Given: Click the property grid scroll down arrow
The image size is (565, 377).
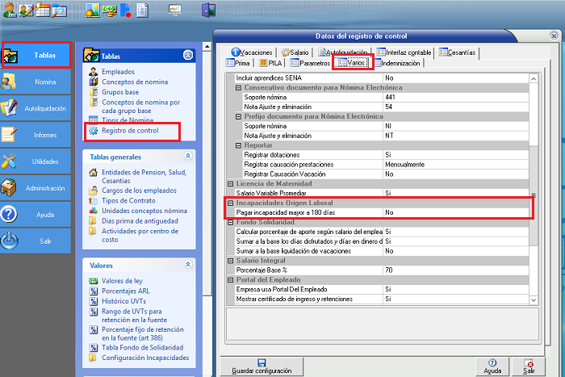Looking at the screenshot, I should tap(532, 301).
